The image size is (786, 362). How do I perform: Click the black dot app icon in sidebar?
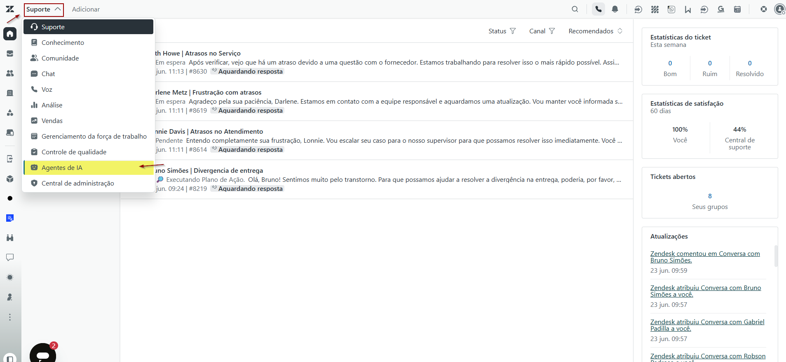pos(10,198)
